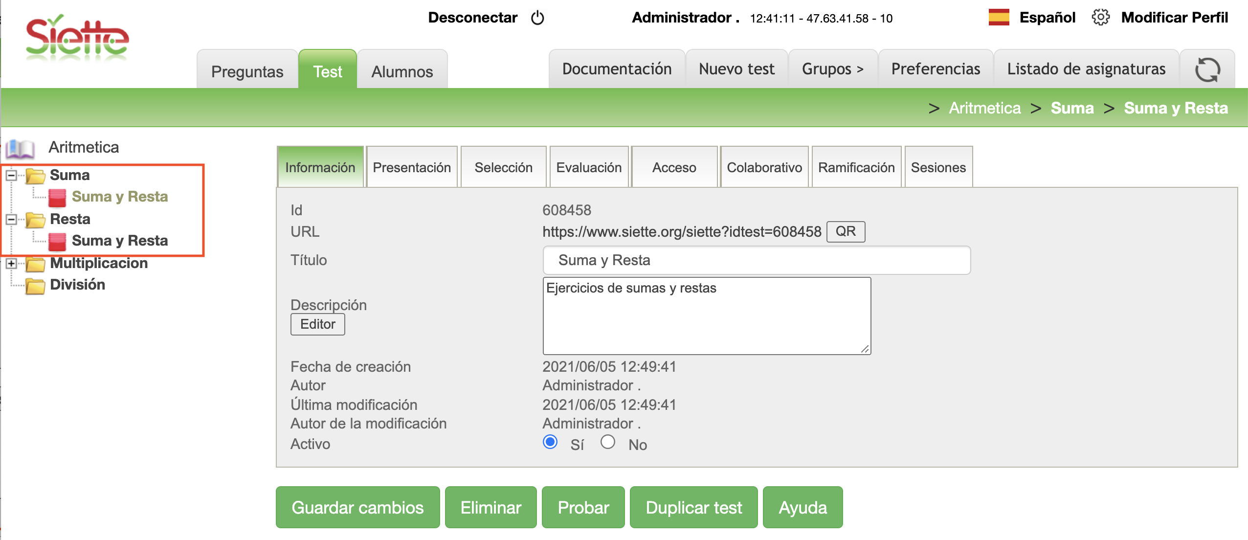The width and height of the screenshot is (1248, 540).
Task: Select the Sí radio button for Activo
Action: (x=550, y=442)
